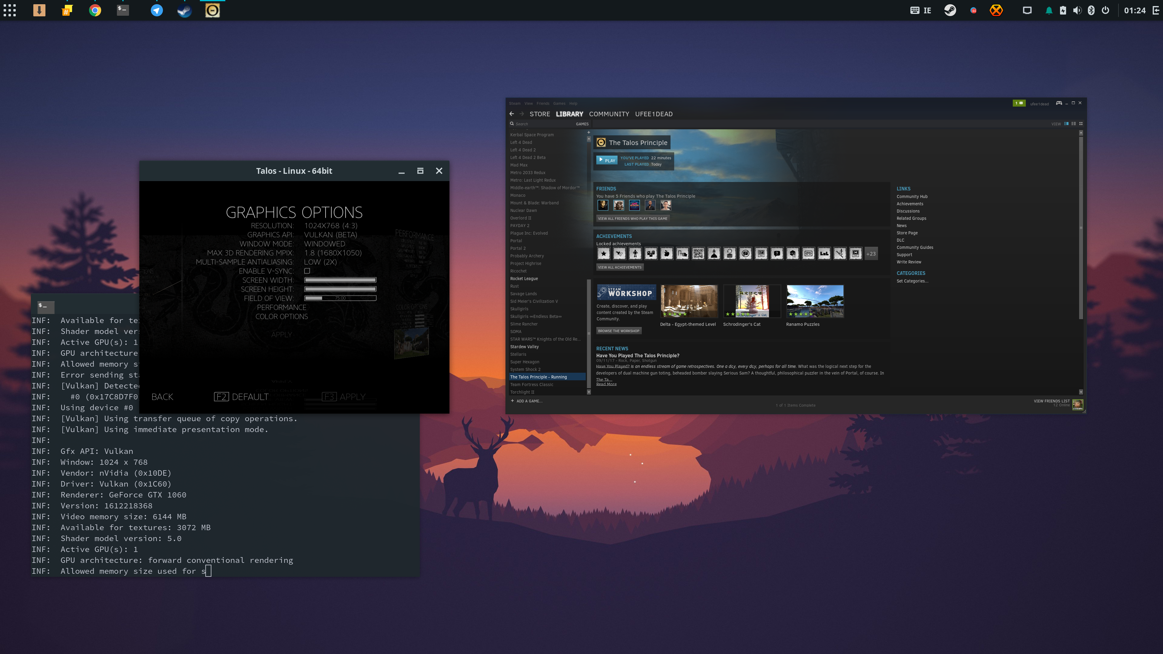Image resolution: width=1163 pixels, height=654 pixels.
Task: Click the Steam tray icon
Action: [x=950, y=10]
